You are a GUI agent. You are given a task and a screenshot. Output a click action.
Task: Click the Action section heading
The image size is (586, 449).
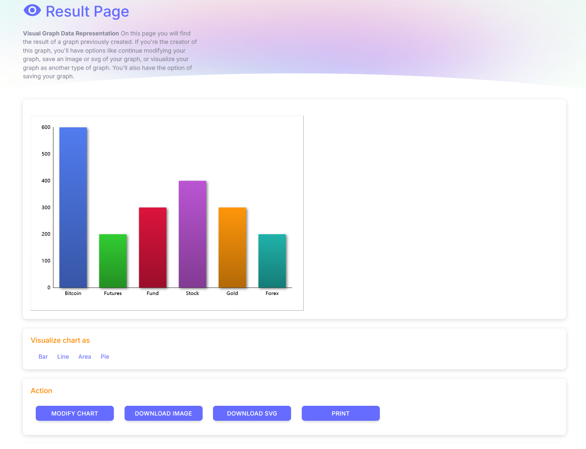(x=41, y=391)
